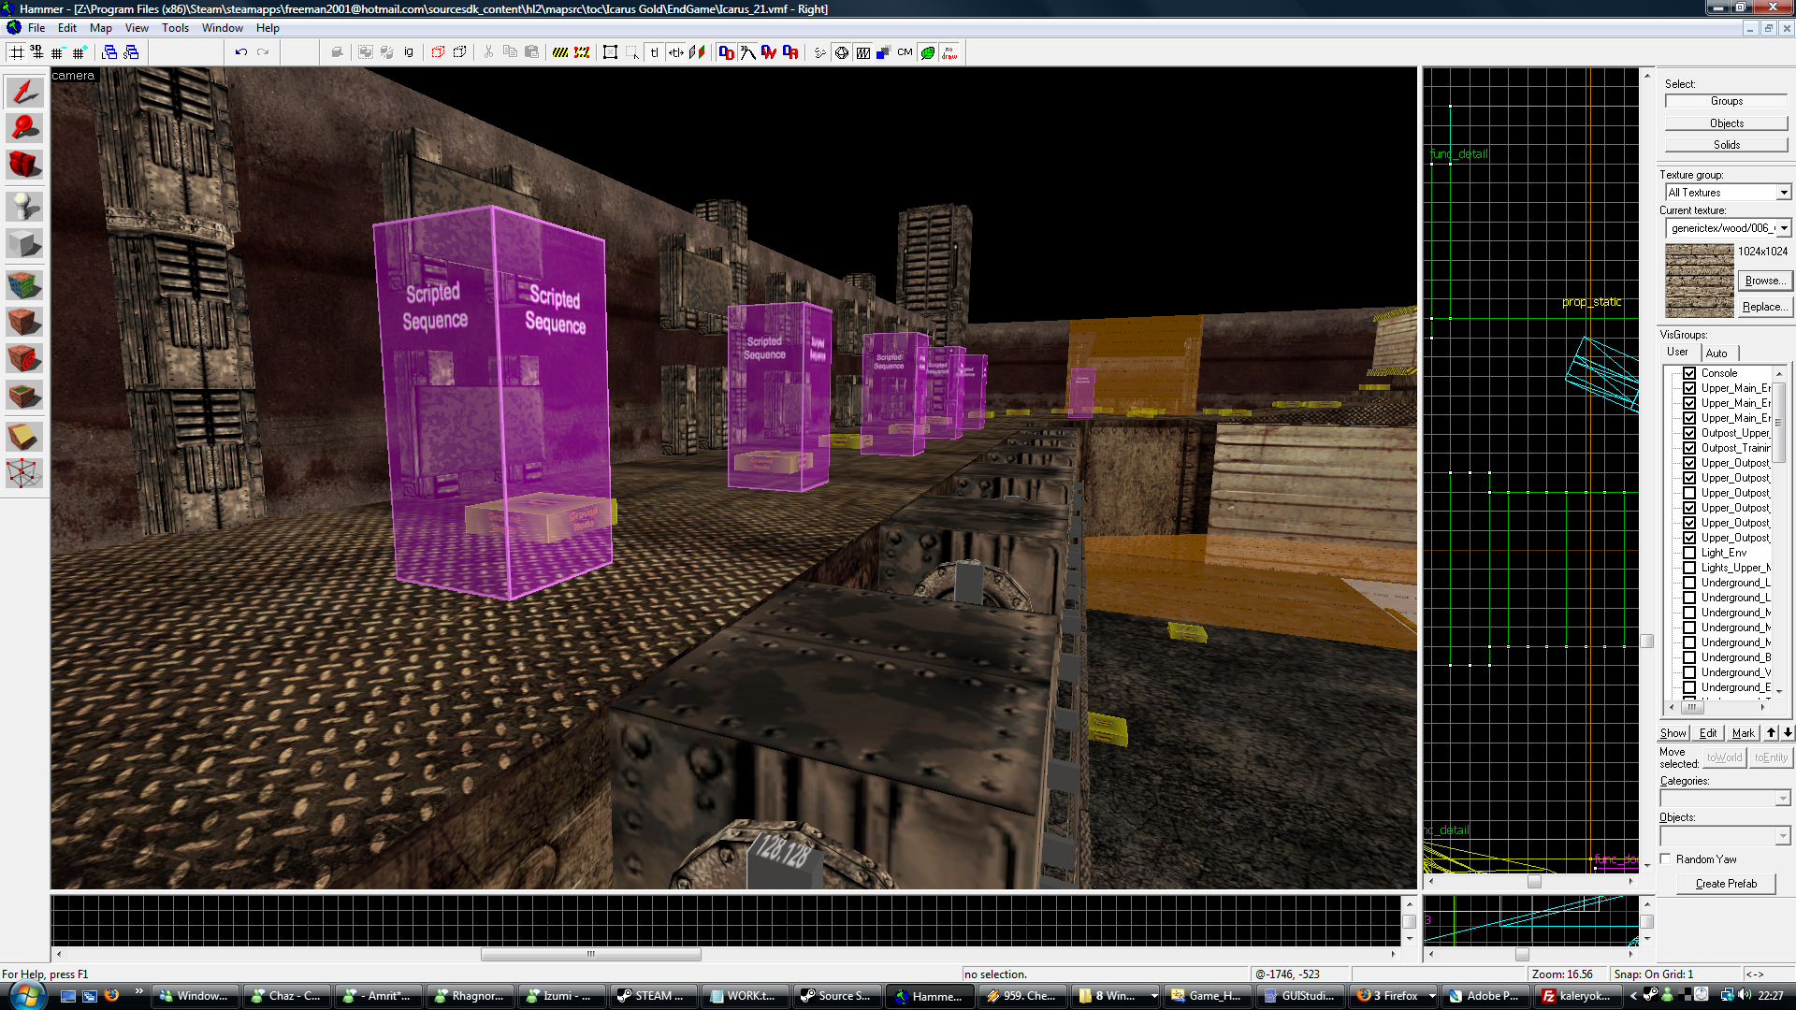Select the Clipping tool
1796x1010 pixels.
tap(24, 436)
